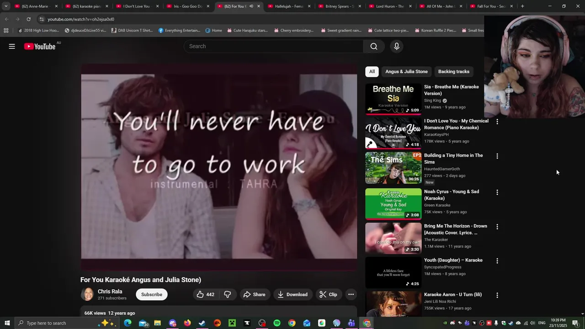Switch to the Anne-Marie tab
This screenshot has height=329, width=585.
tap(36, 6)
